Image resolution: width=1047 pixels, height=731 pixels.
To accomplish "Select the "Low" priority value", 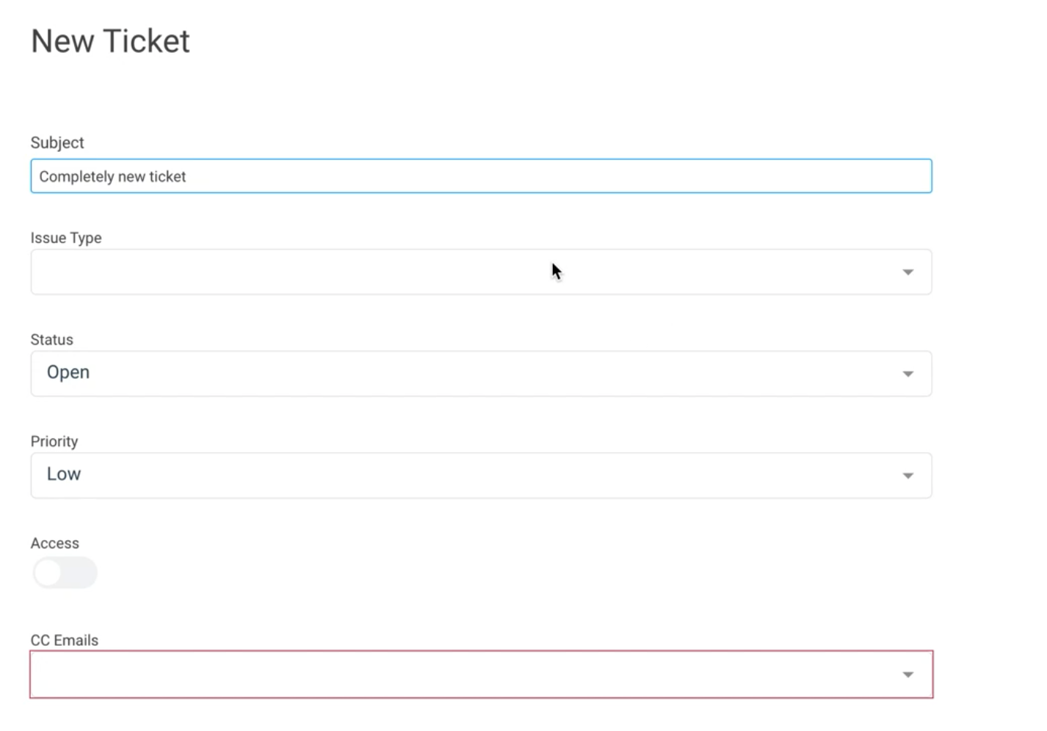I will 64,474.
